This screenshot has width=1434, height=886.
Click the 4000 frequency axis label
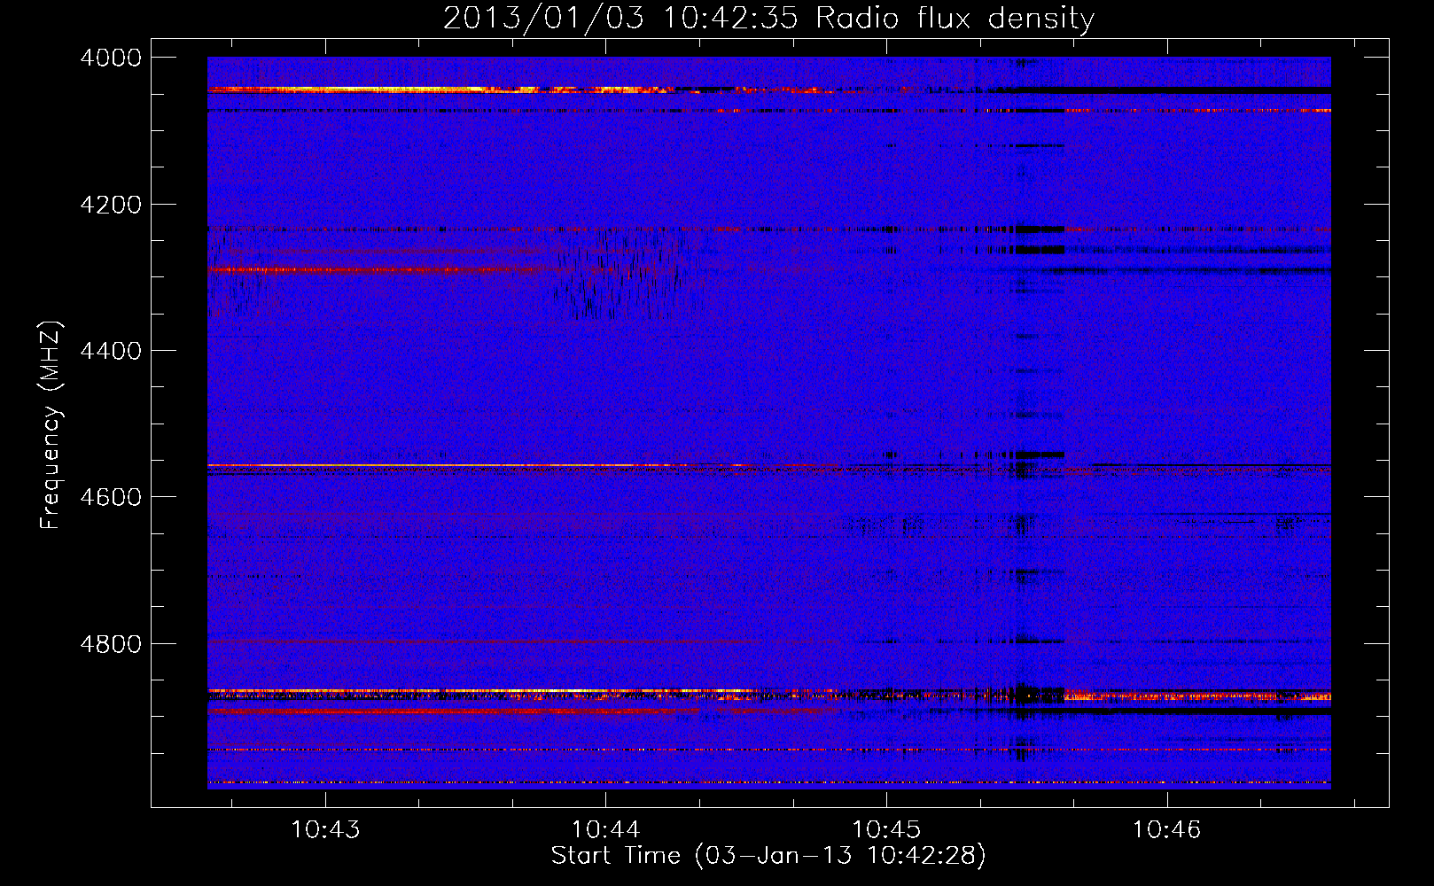[111, 58]
